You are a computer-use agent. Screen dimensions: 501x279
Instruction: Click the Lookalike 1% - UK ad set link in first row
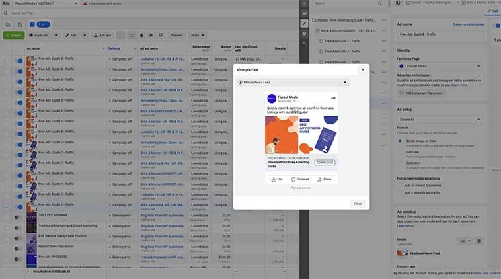(x=162, y=58)
